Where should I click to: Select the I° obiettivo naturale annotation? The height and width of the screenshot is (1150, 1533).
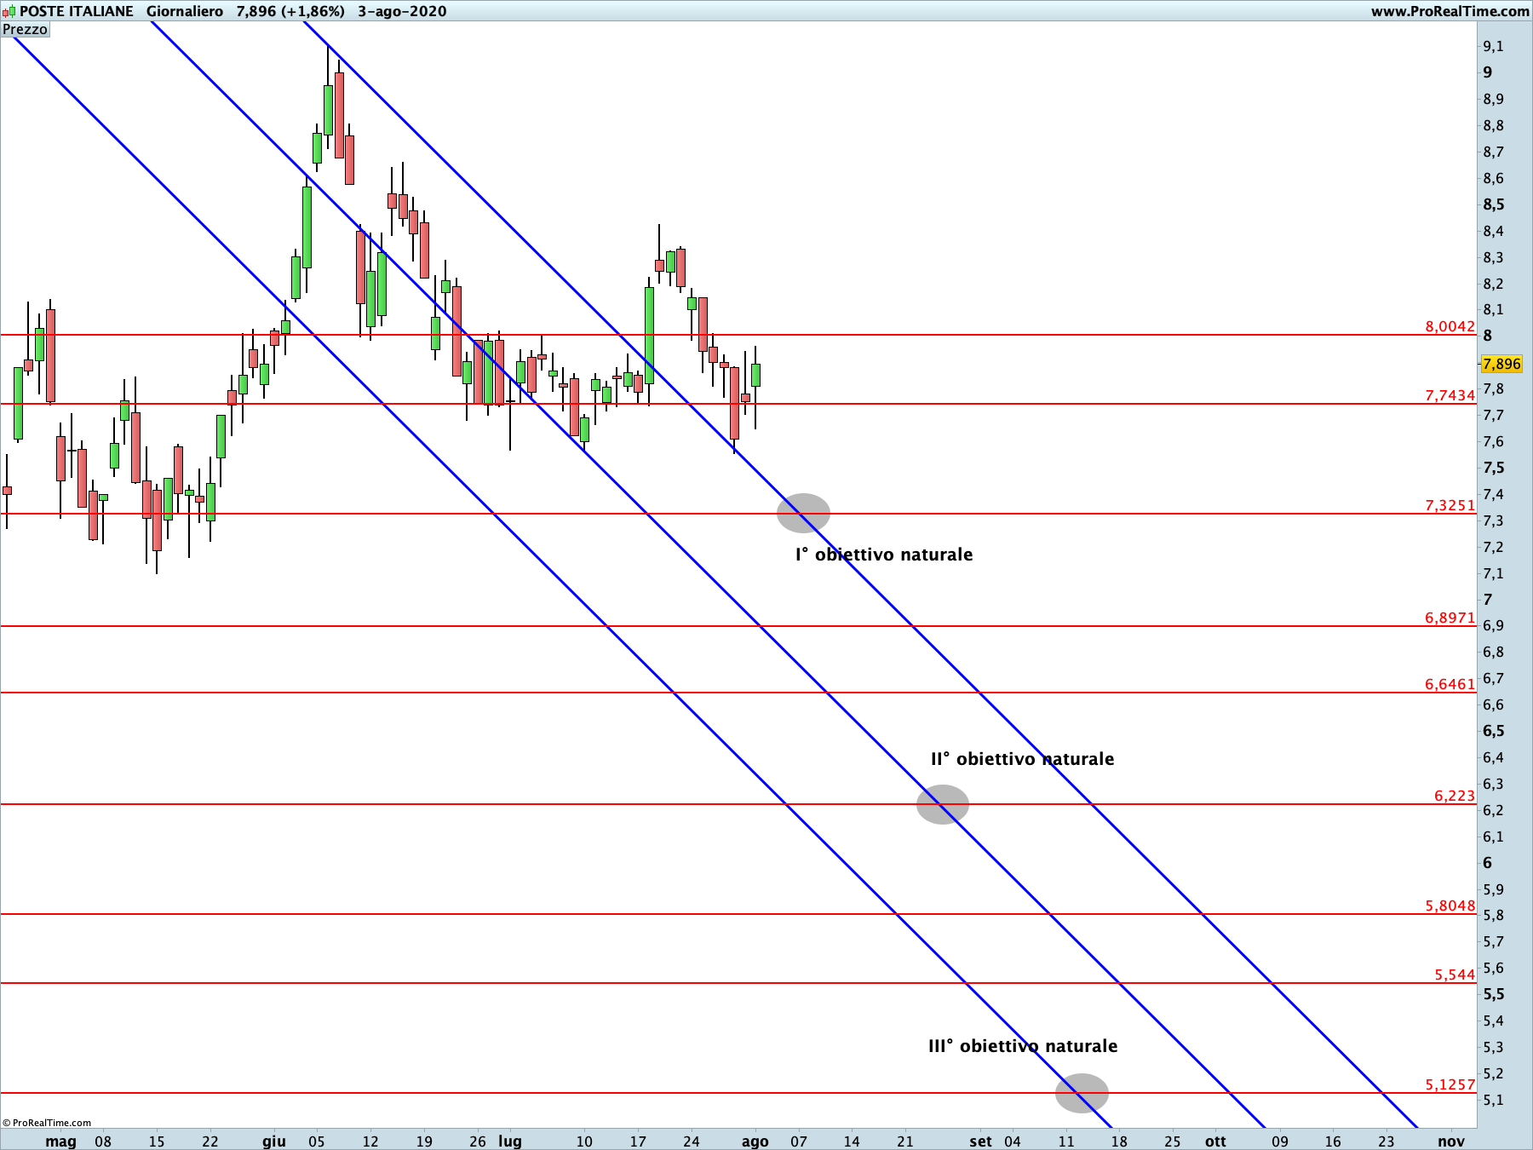click(x=884, y=555)
